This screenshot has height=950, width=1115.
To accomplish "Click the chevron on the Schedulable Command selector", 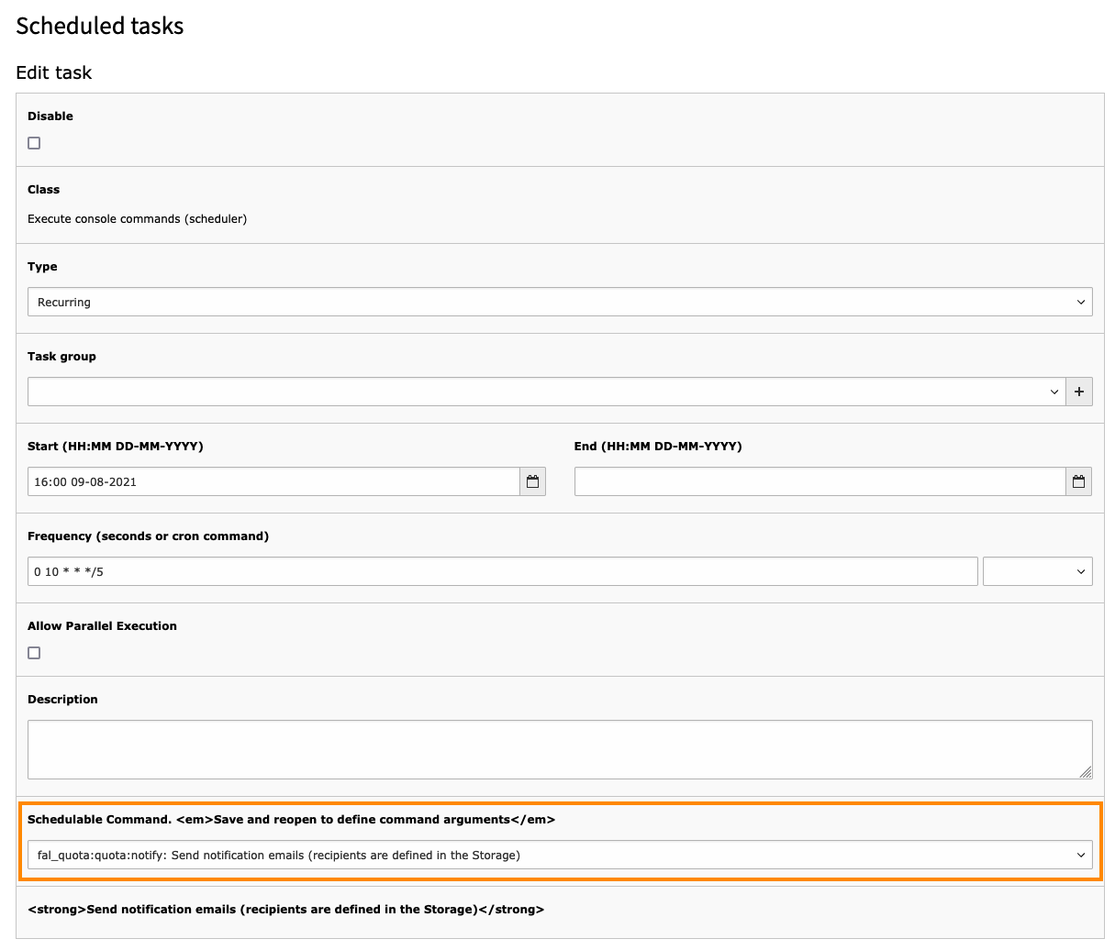I will [x=1081, y=855].
